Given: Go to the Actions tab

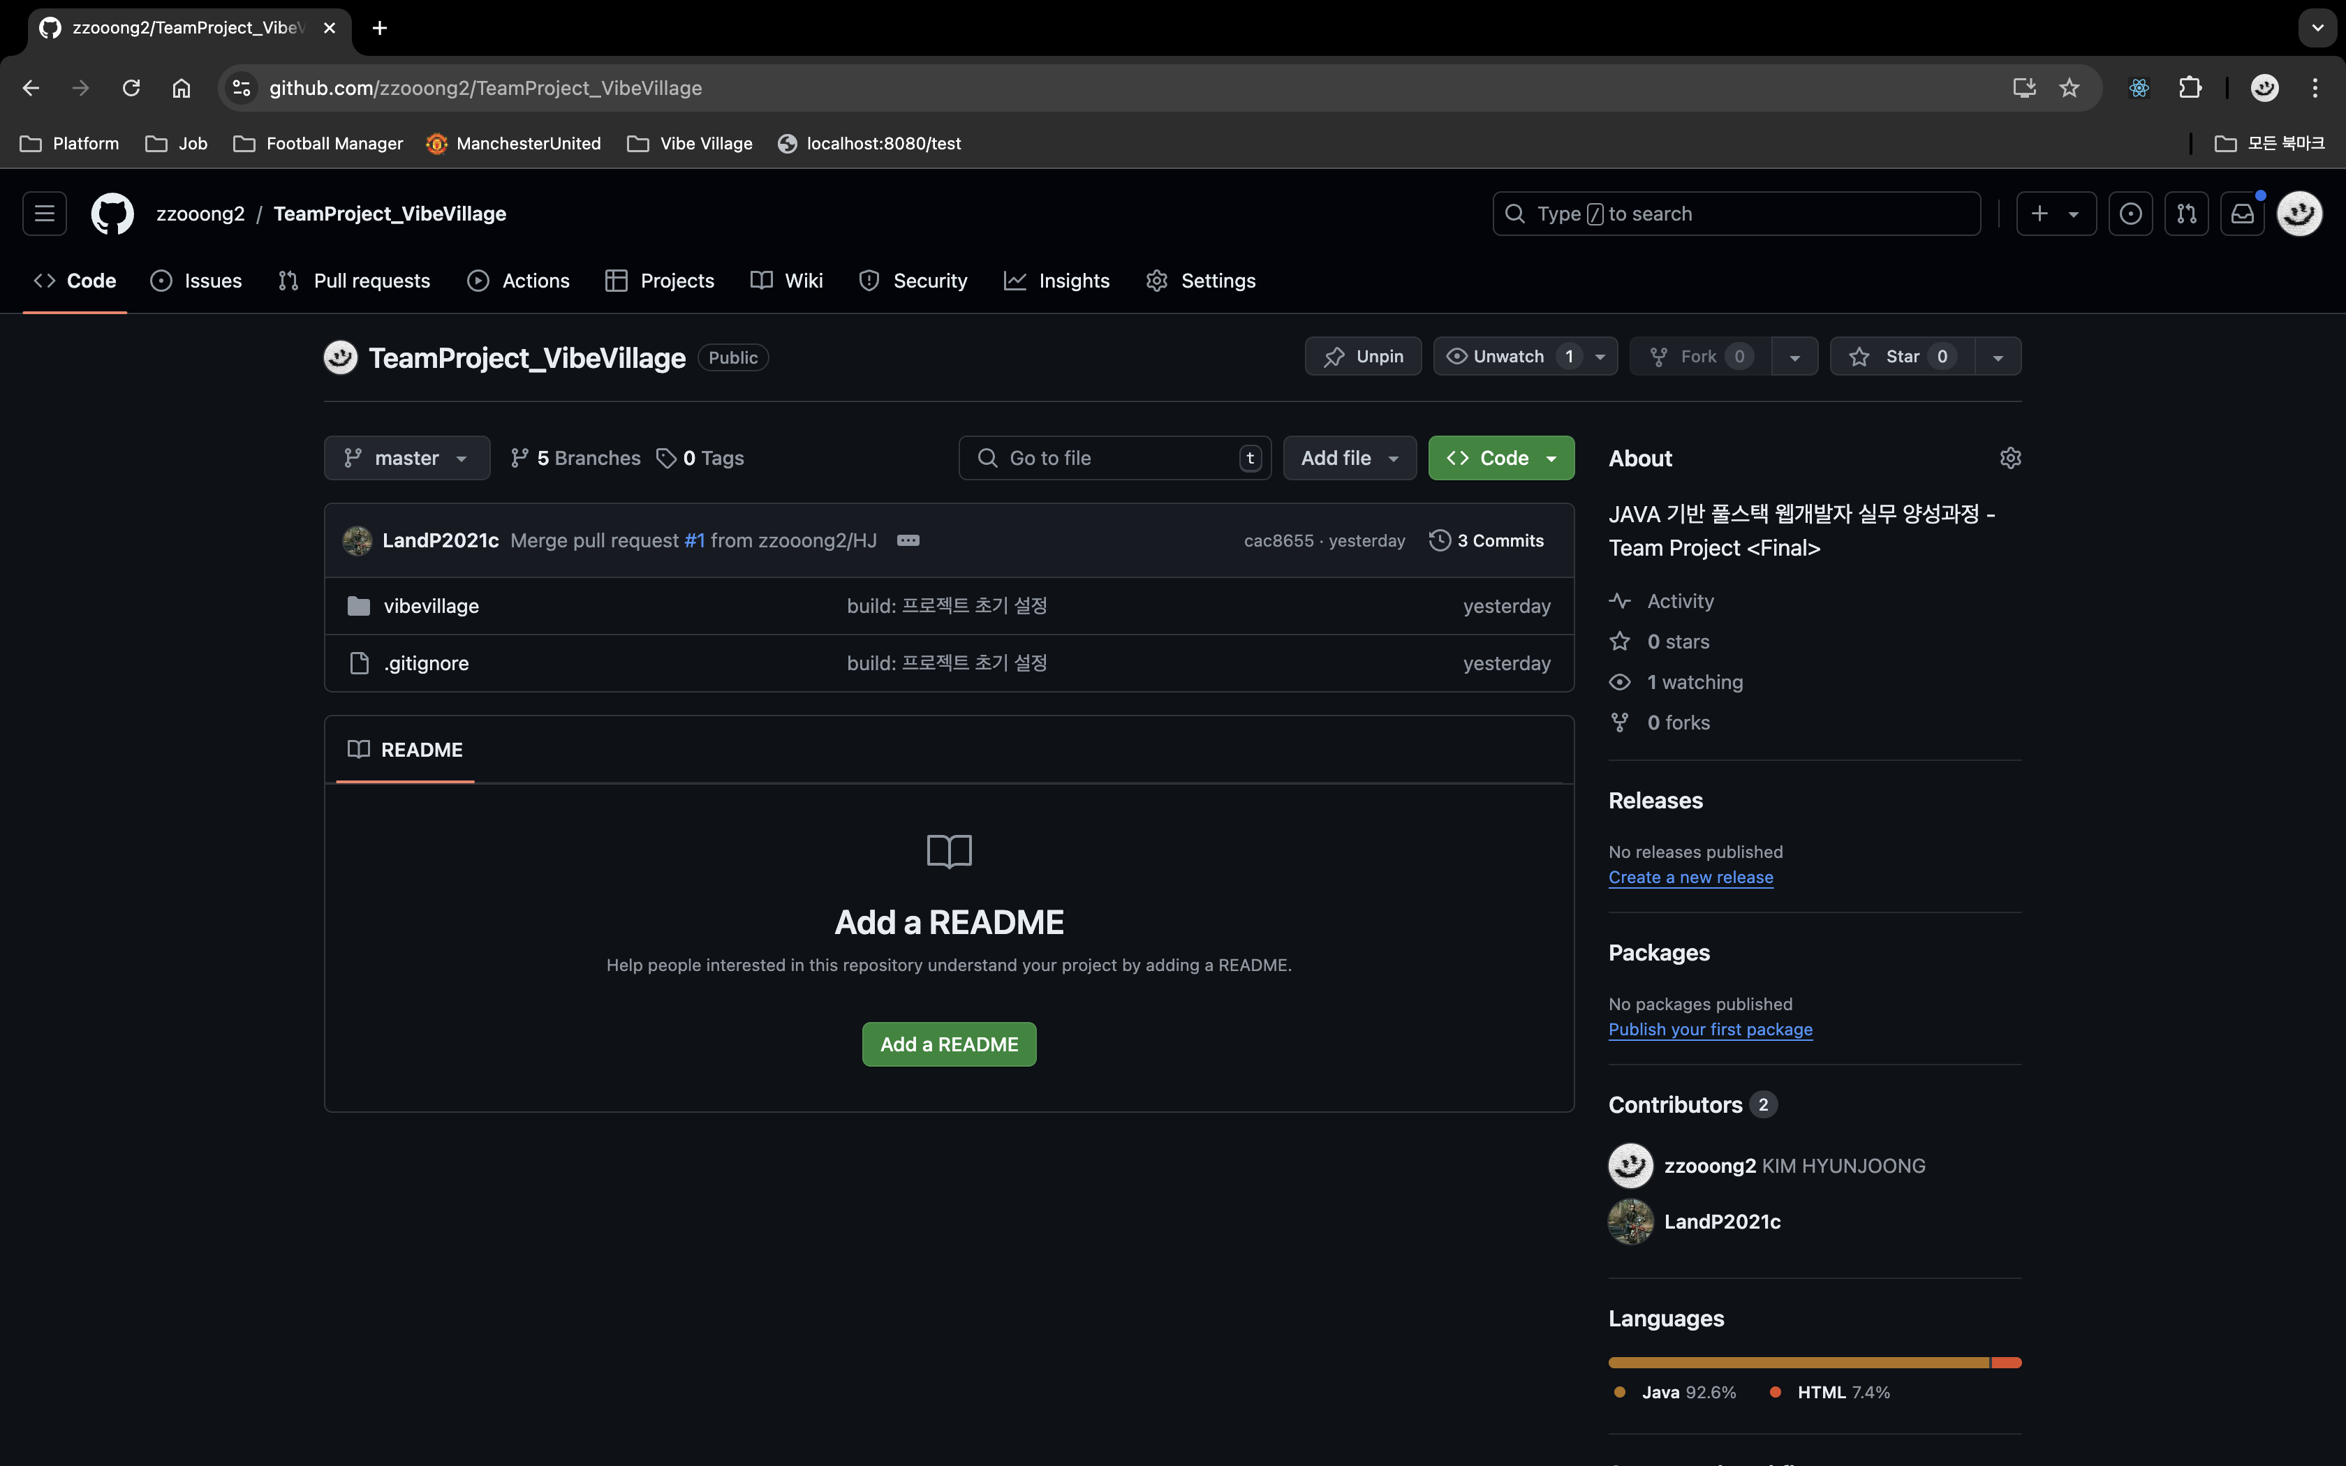Looking at the screenshot, I should pyautogui.click(x=519, y=281).
